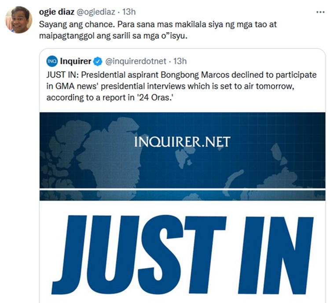Open the three-dot more options menu
This screenshot has height=303, width=330.
[320, 12]
